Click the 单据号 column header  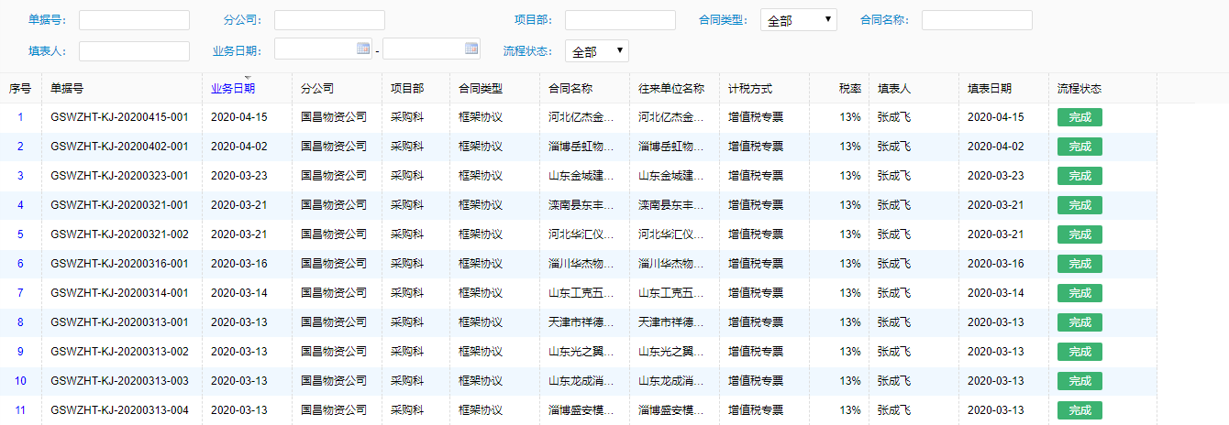tap(67, 89)
